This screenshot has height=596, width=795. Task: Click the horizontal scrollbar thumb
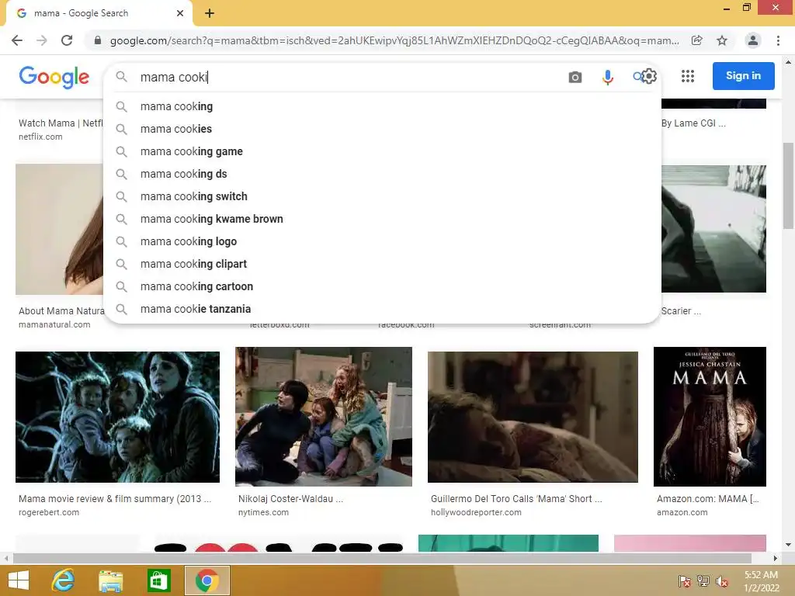(382, 558)
